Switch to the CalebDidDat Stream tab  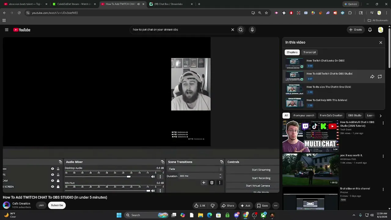click(74, 4)
